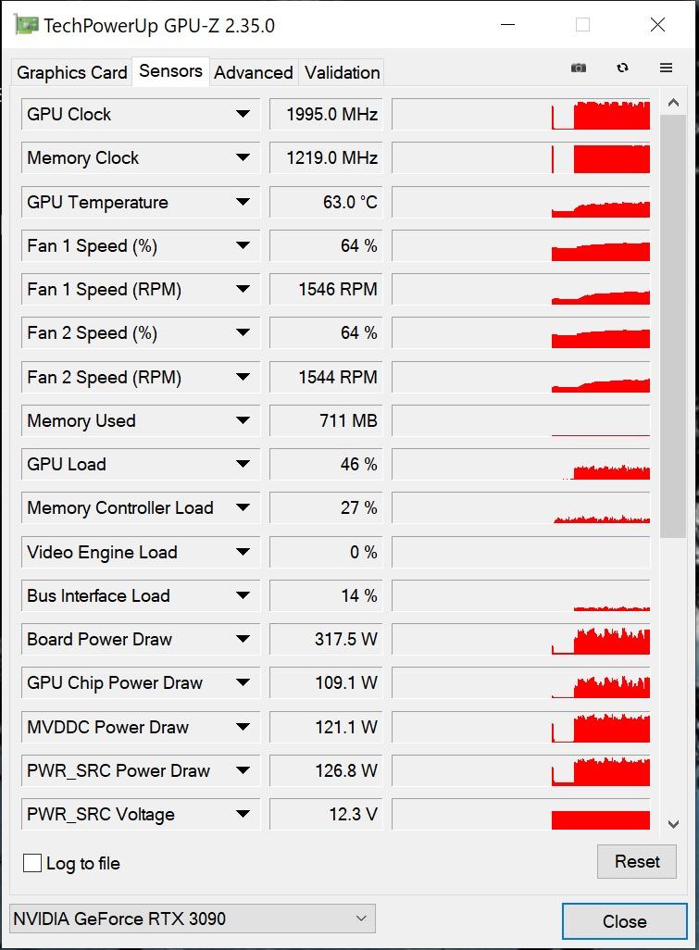Click the Close button
This screenshot has height=950, width=699.
coord(625,921)
